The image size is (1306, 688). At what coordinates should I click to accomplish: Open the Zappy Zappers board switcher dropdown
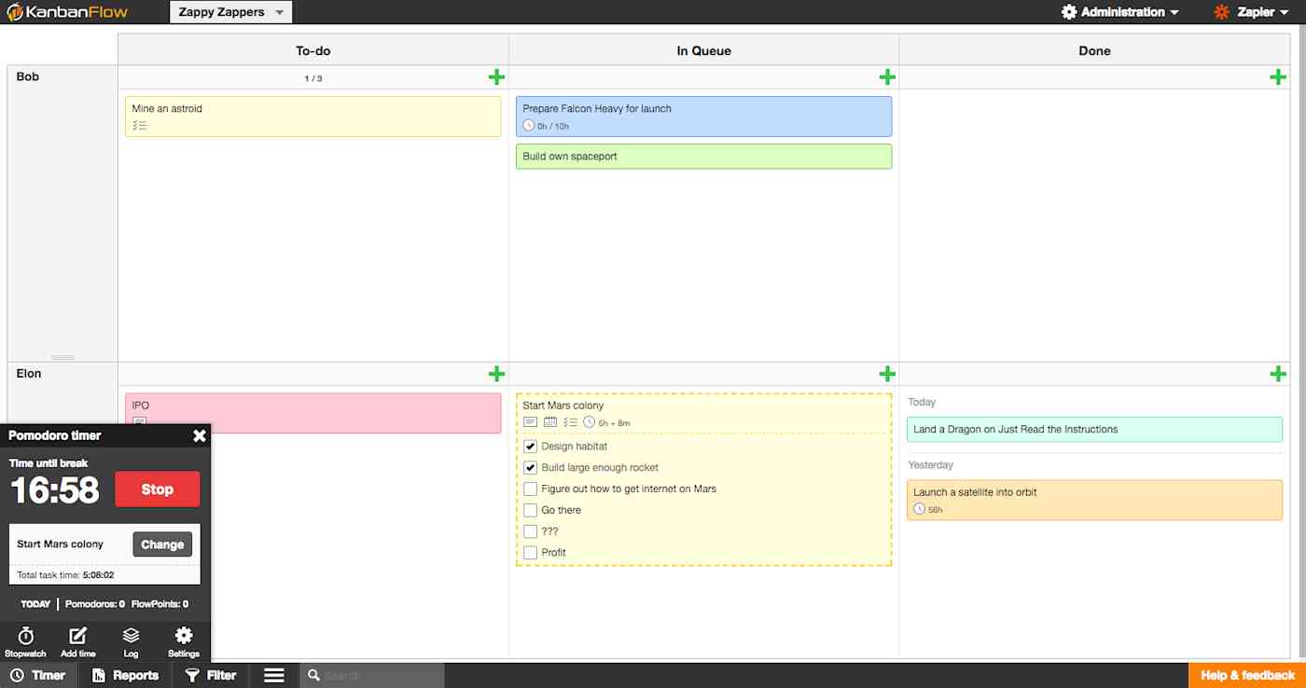[x=229, y=12]
